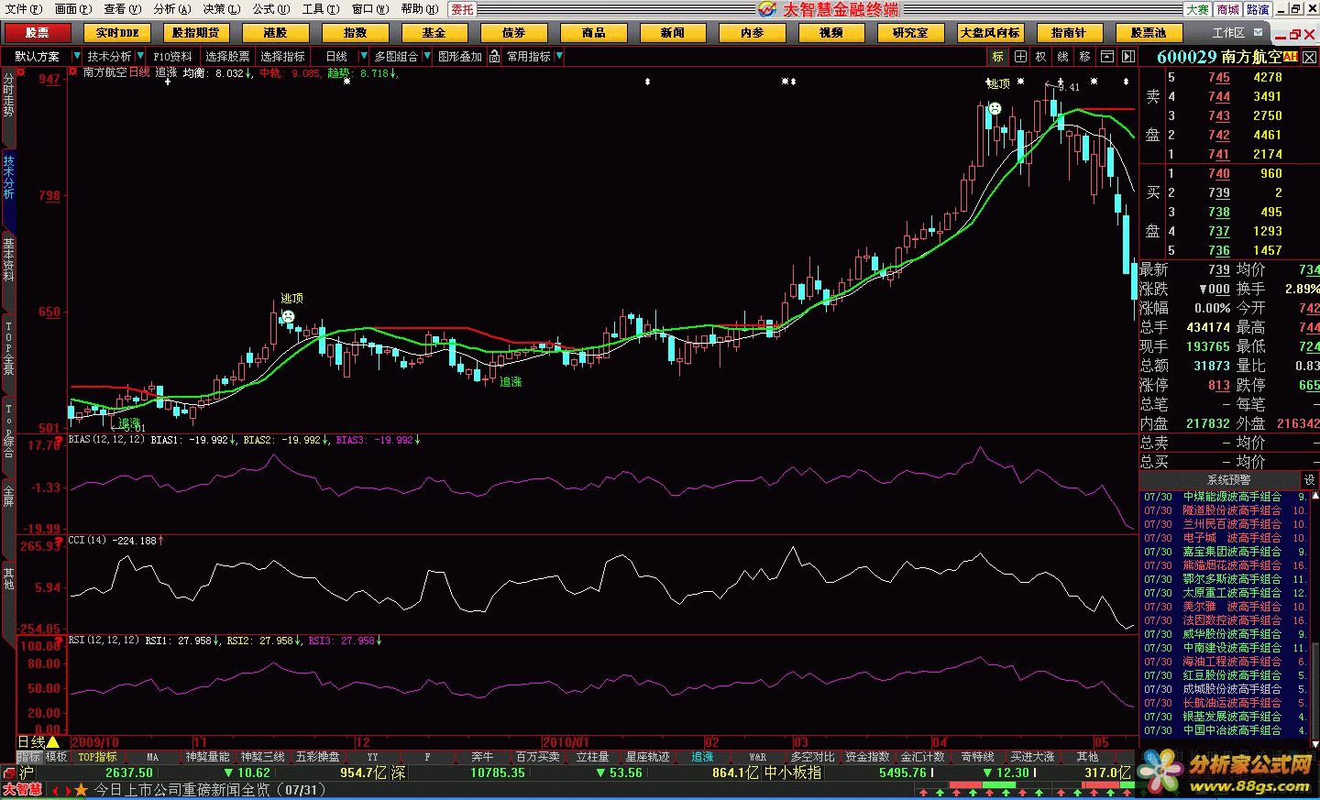Image resolution: width=1320 pixels, height=800 pixels.
Task: Click the 海油工程波高手组合 alert row
Action: [x=1225, y=662]
